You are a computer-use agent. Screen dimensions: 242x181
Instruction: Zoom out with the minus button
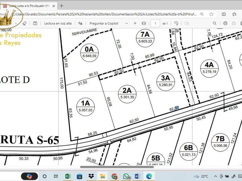(126, 23)
